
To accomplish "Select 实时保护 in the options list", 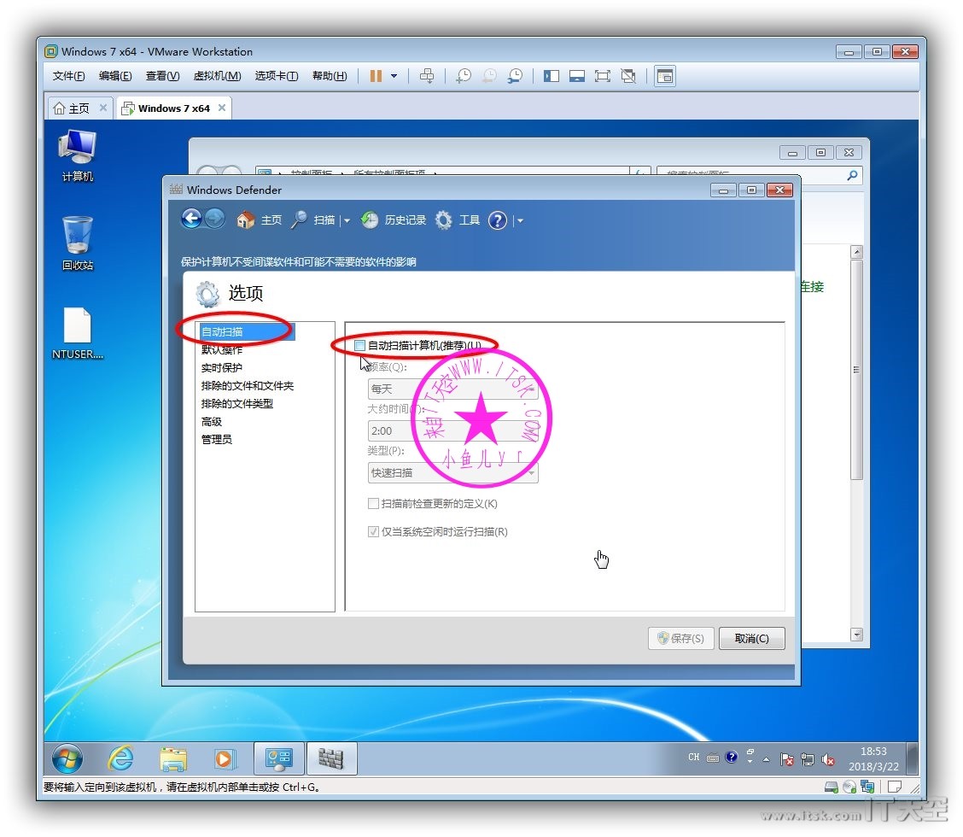I will 222,368.
